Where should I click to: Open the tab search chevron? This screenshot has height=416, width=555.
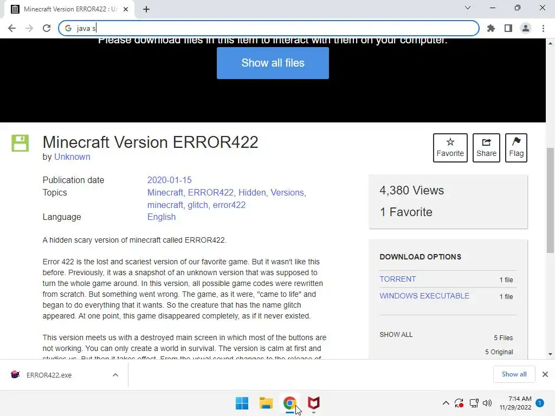pyautogui.click(x=468, y=8)
